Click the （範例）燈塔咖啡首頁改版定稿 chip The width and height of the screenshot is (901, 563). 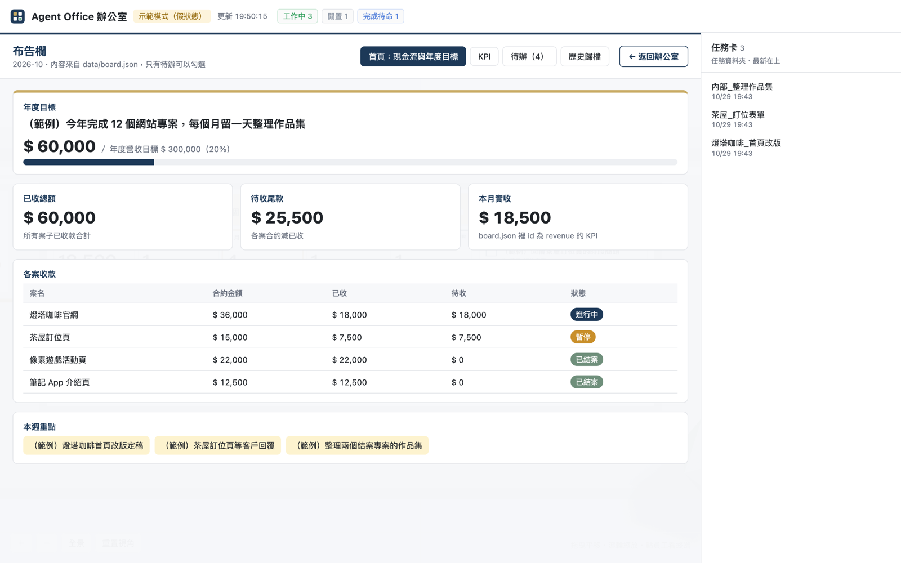86,445
